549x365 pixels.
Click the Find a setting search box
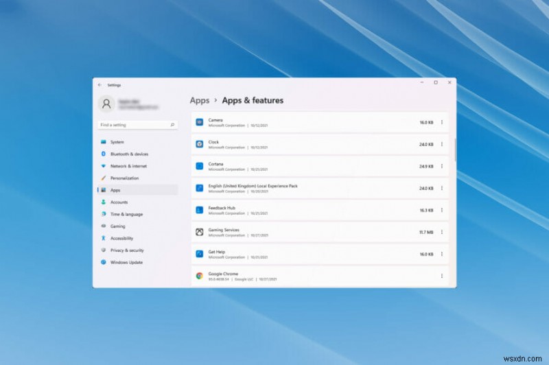pos(138,125)
